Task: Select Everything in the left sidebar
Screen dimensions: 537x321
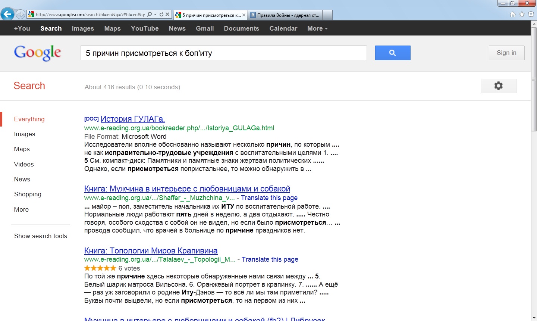Action: 29,119
